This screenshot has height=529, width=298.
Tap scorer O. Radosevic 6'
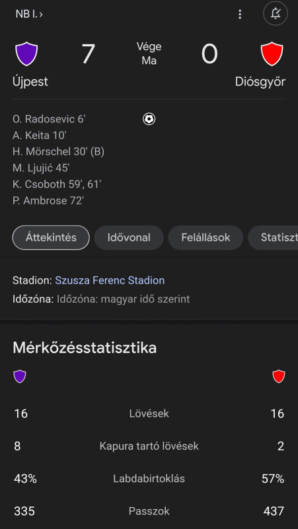click(48, 119)
